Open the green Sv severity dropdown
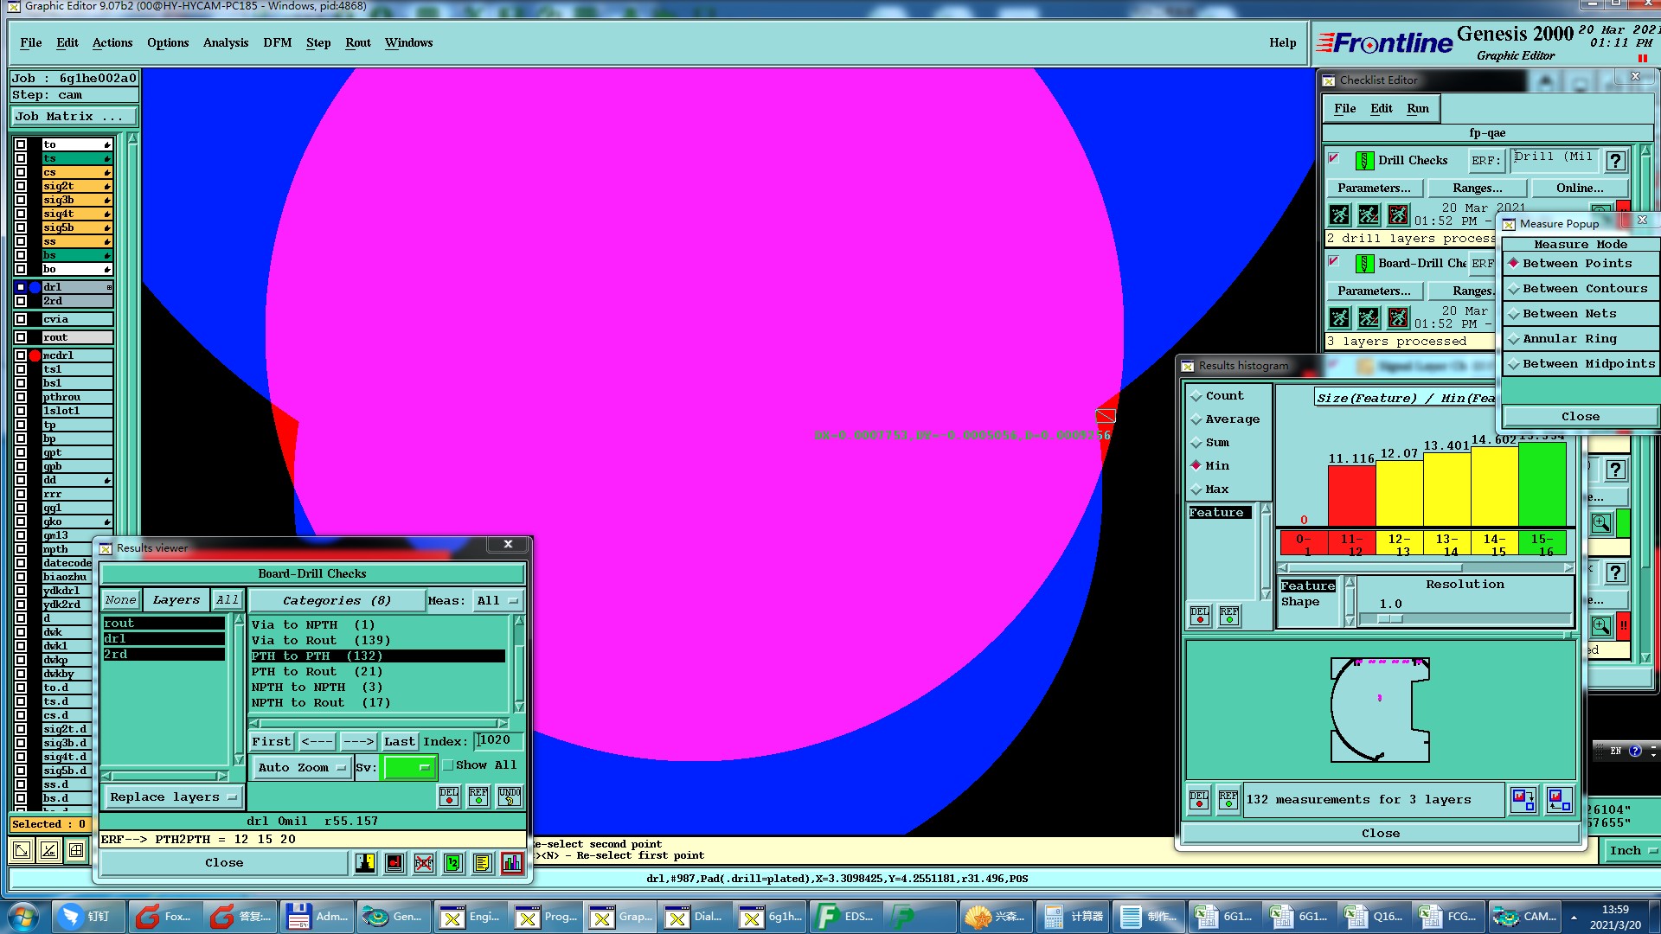Viewport: 1661px width, 934px height. pyautogui.click(x=408, y=767)
